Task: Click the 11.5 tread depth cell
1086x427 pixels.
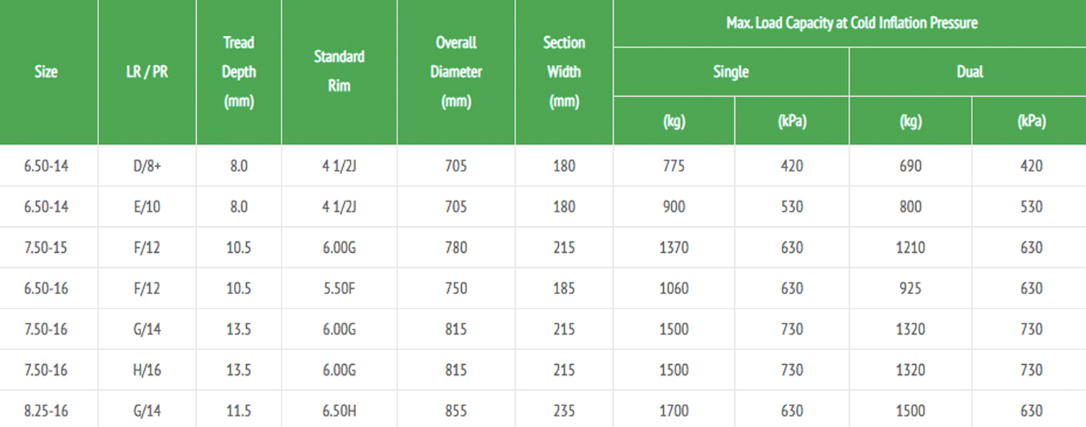Action: click(238, 411)
